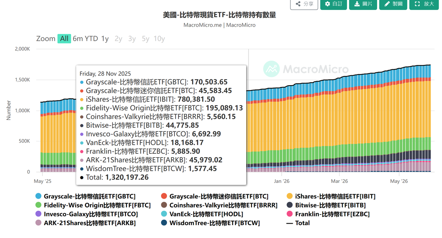Click chart title 美國-比特幣現貨ETF-比特幣持有數量
Image resolution: width=442 pixels, height=238 pixels.
tap(219, 15)
